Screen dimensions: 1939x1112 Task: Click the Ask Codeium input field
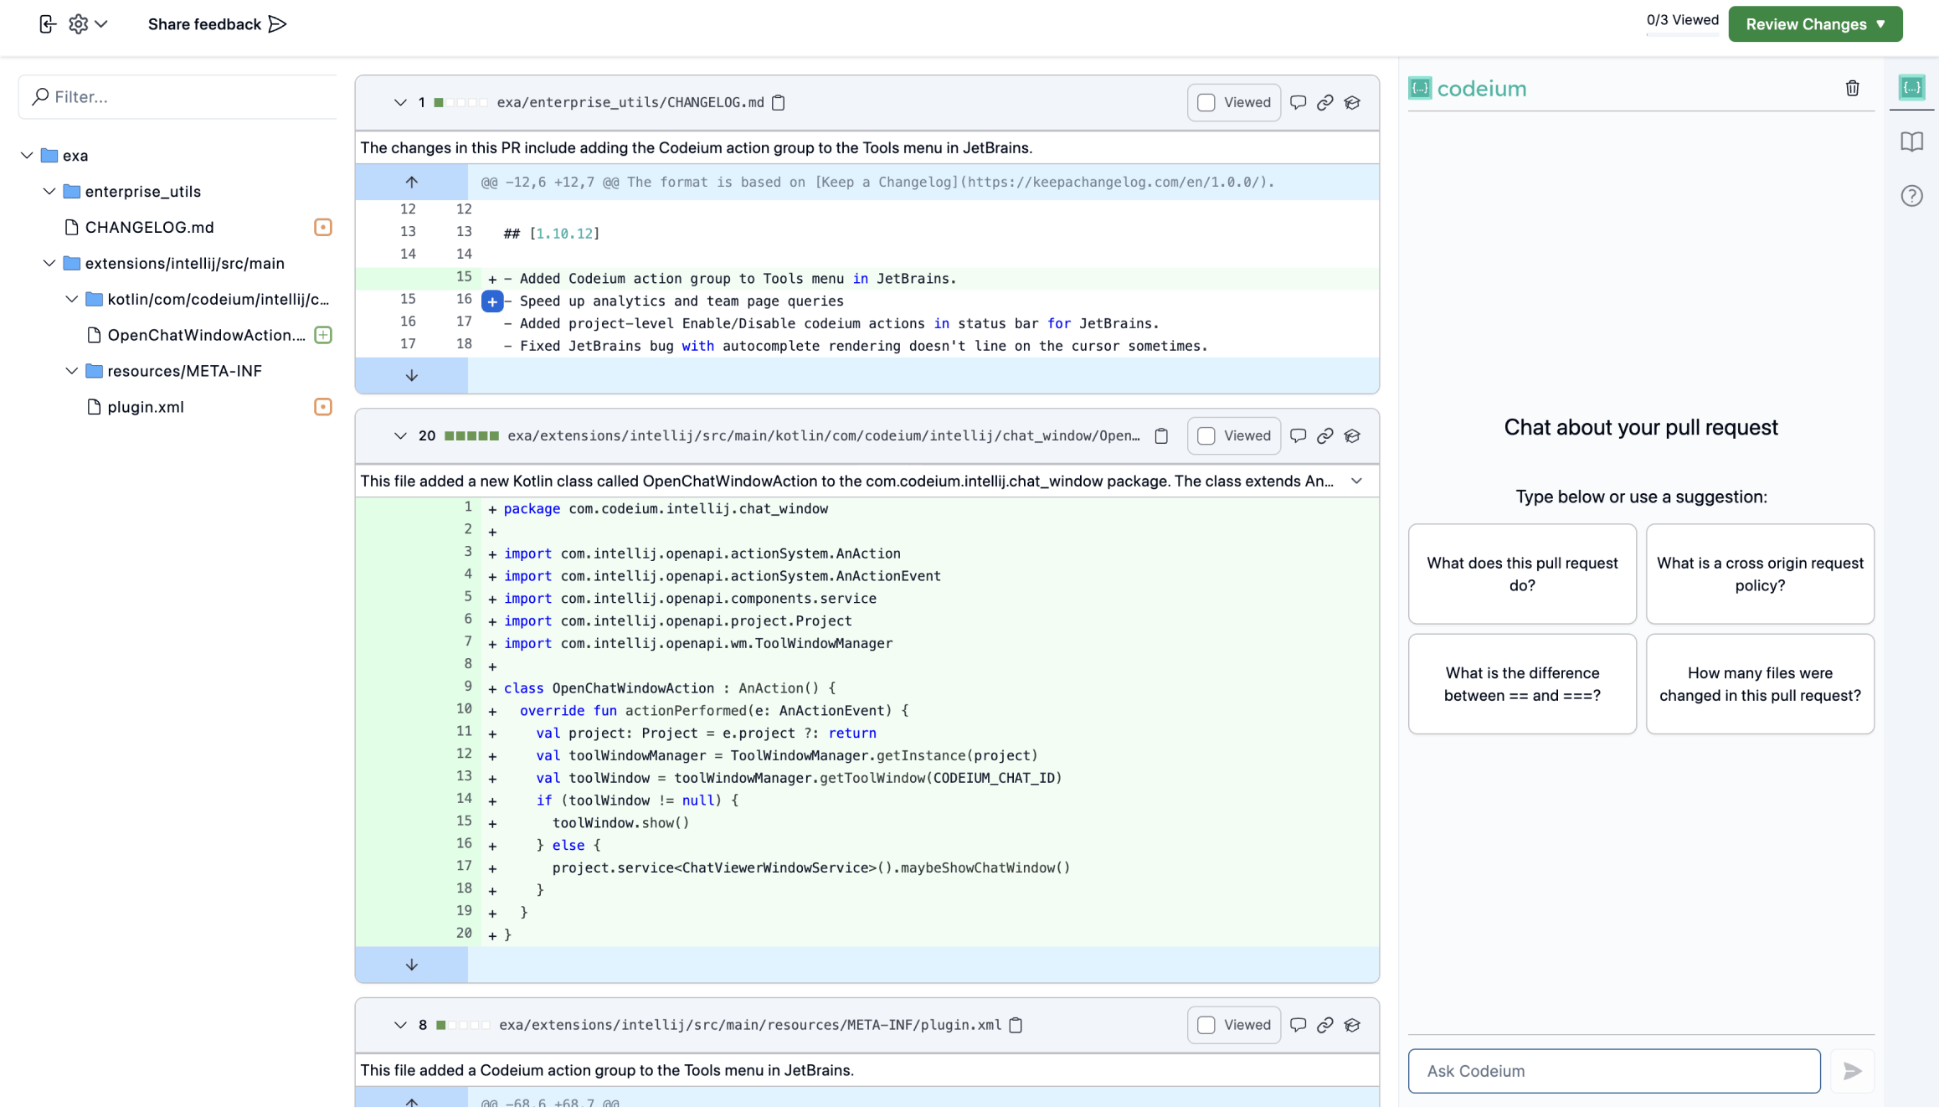1615,1072
